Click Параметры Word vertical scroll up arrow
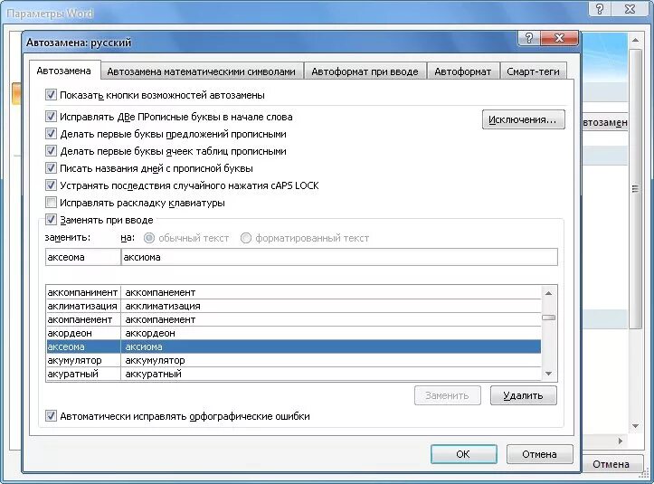The height and width of the screenshot is (484, 654). (635, 41)
